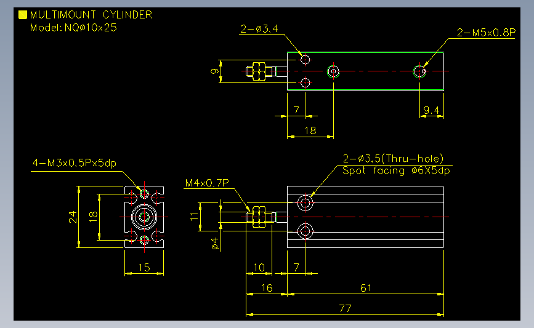Select the 24 height dimension of end view

[73, 217]
